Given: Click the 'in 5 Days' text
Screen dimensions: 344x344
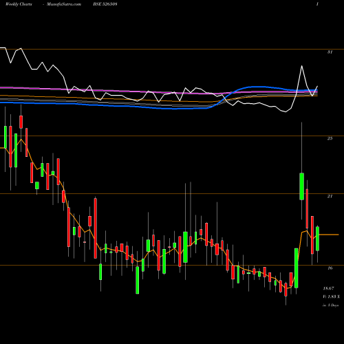Looking at the screenshot, I should pyautogui.click(x=331, y=305).
